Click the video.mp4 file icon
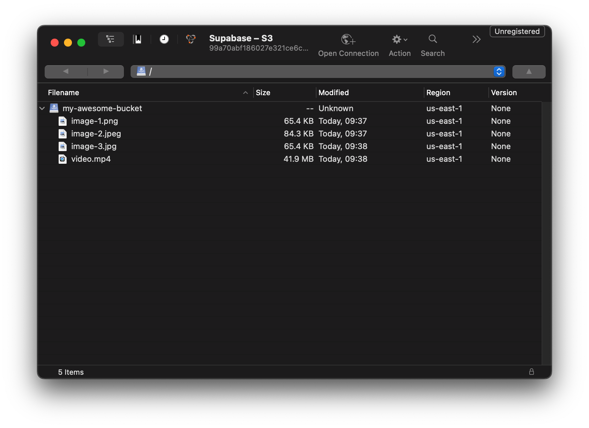The image size is (589, 428). point(63,159)
